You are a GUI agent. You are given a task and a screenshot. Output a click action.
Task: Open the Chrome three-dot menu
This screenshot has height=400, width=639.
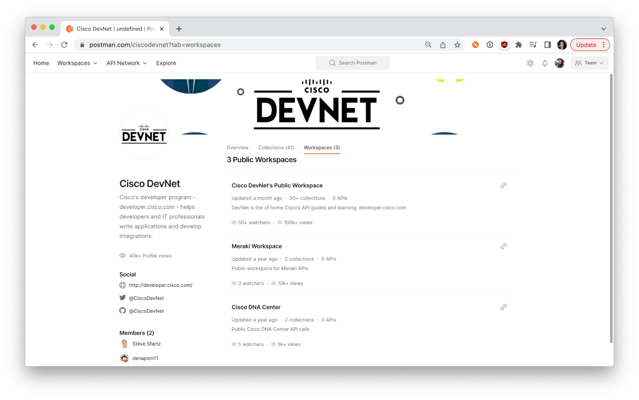tap(604, 45)
